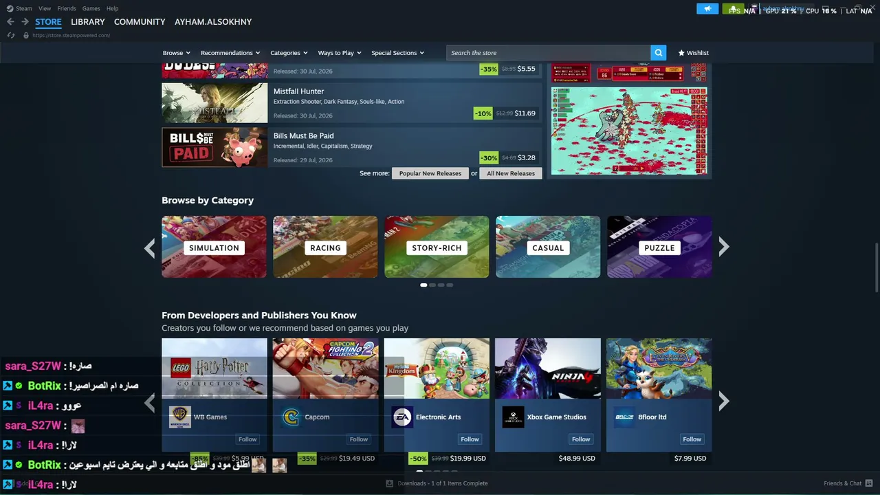This screenshot has height=495, width=880.
Task: Switch to the COMMUNITY tab
Action: click(140, 22)
